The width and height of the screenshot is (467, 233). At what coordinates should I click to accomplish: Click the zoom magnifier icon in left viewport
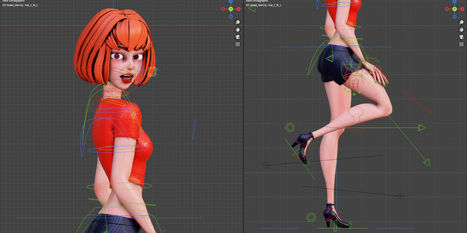(237, 22)
